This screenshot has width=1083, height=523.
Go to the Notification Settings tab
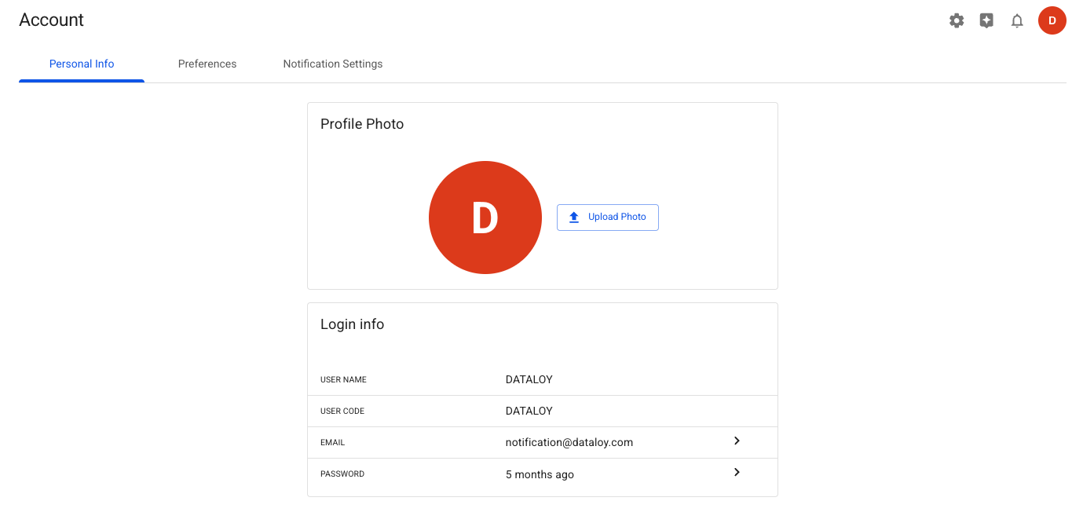pyautogui.click(x=333, y=64)
